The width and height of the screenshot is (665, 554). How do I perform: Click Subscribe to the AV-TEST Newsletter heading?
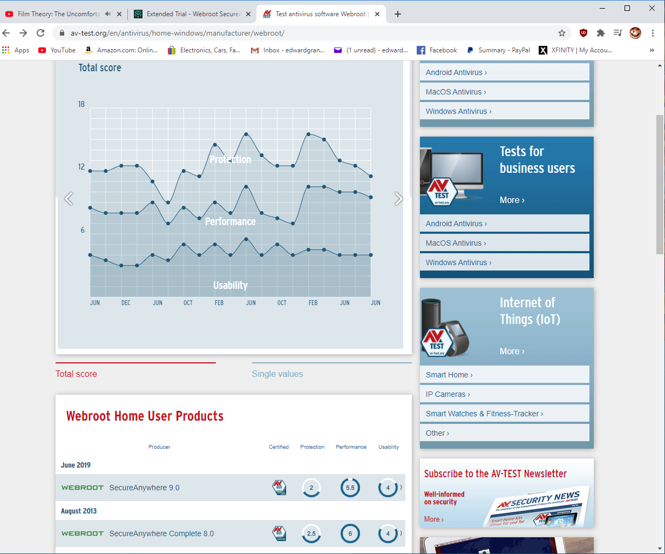coord(496,474)
